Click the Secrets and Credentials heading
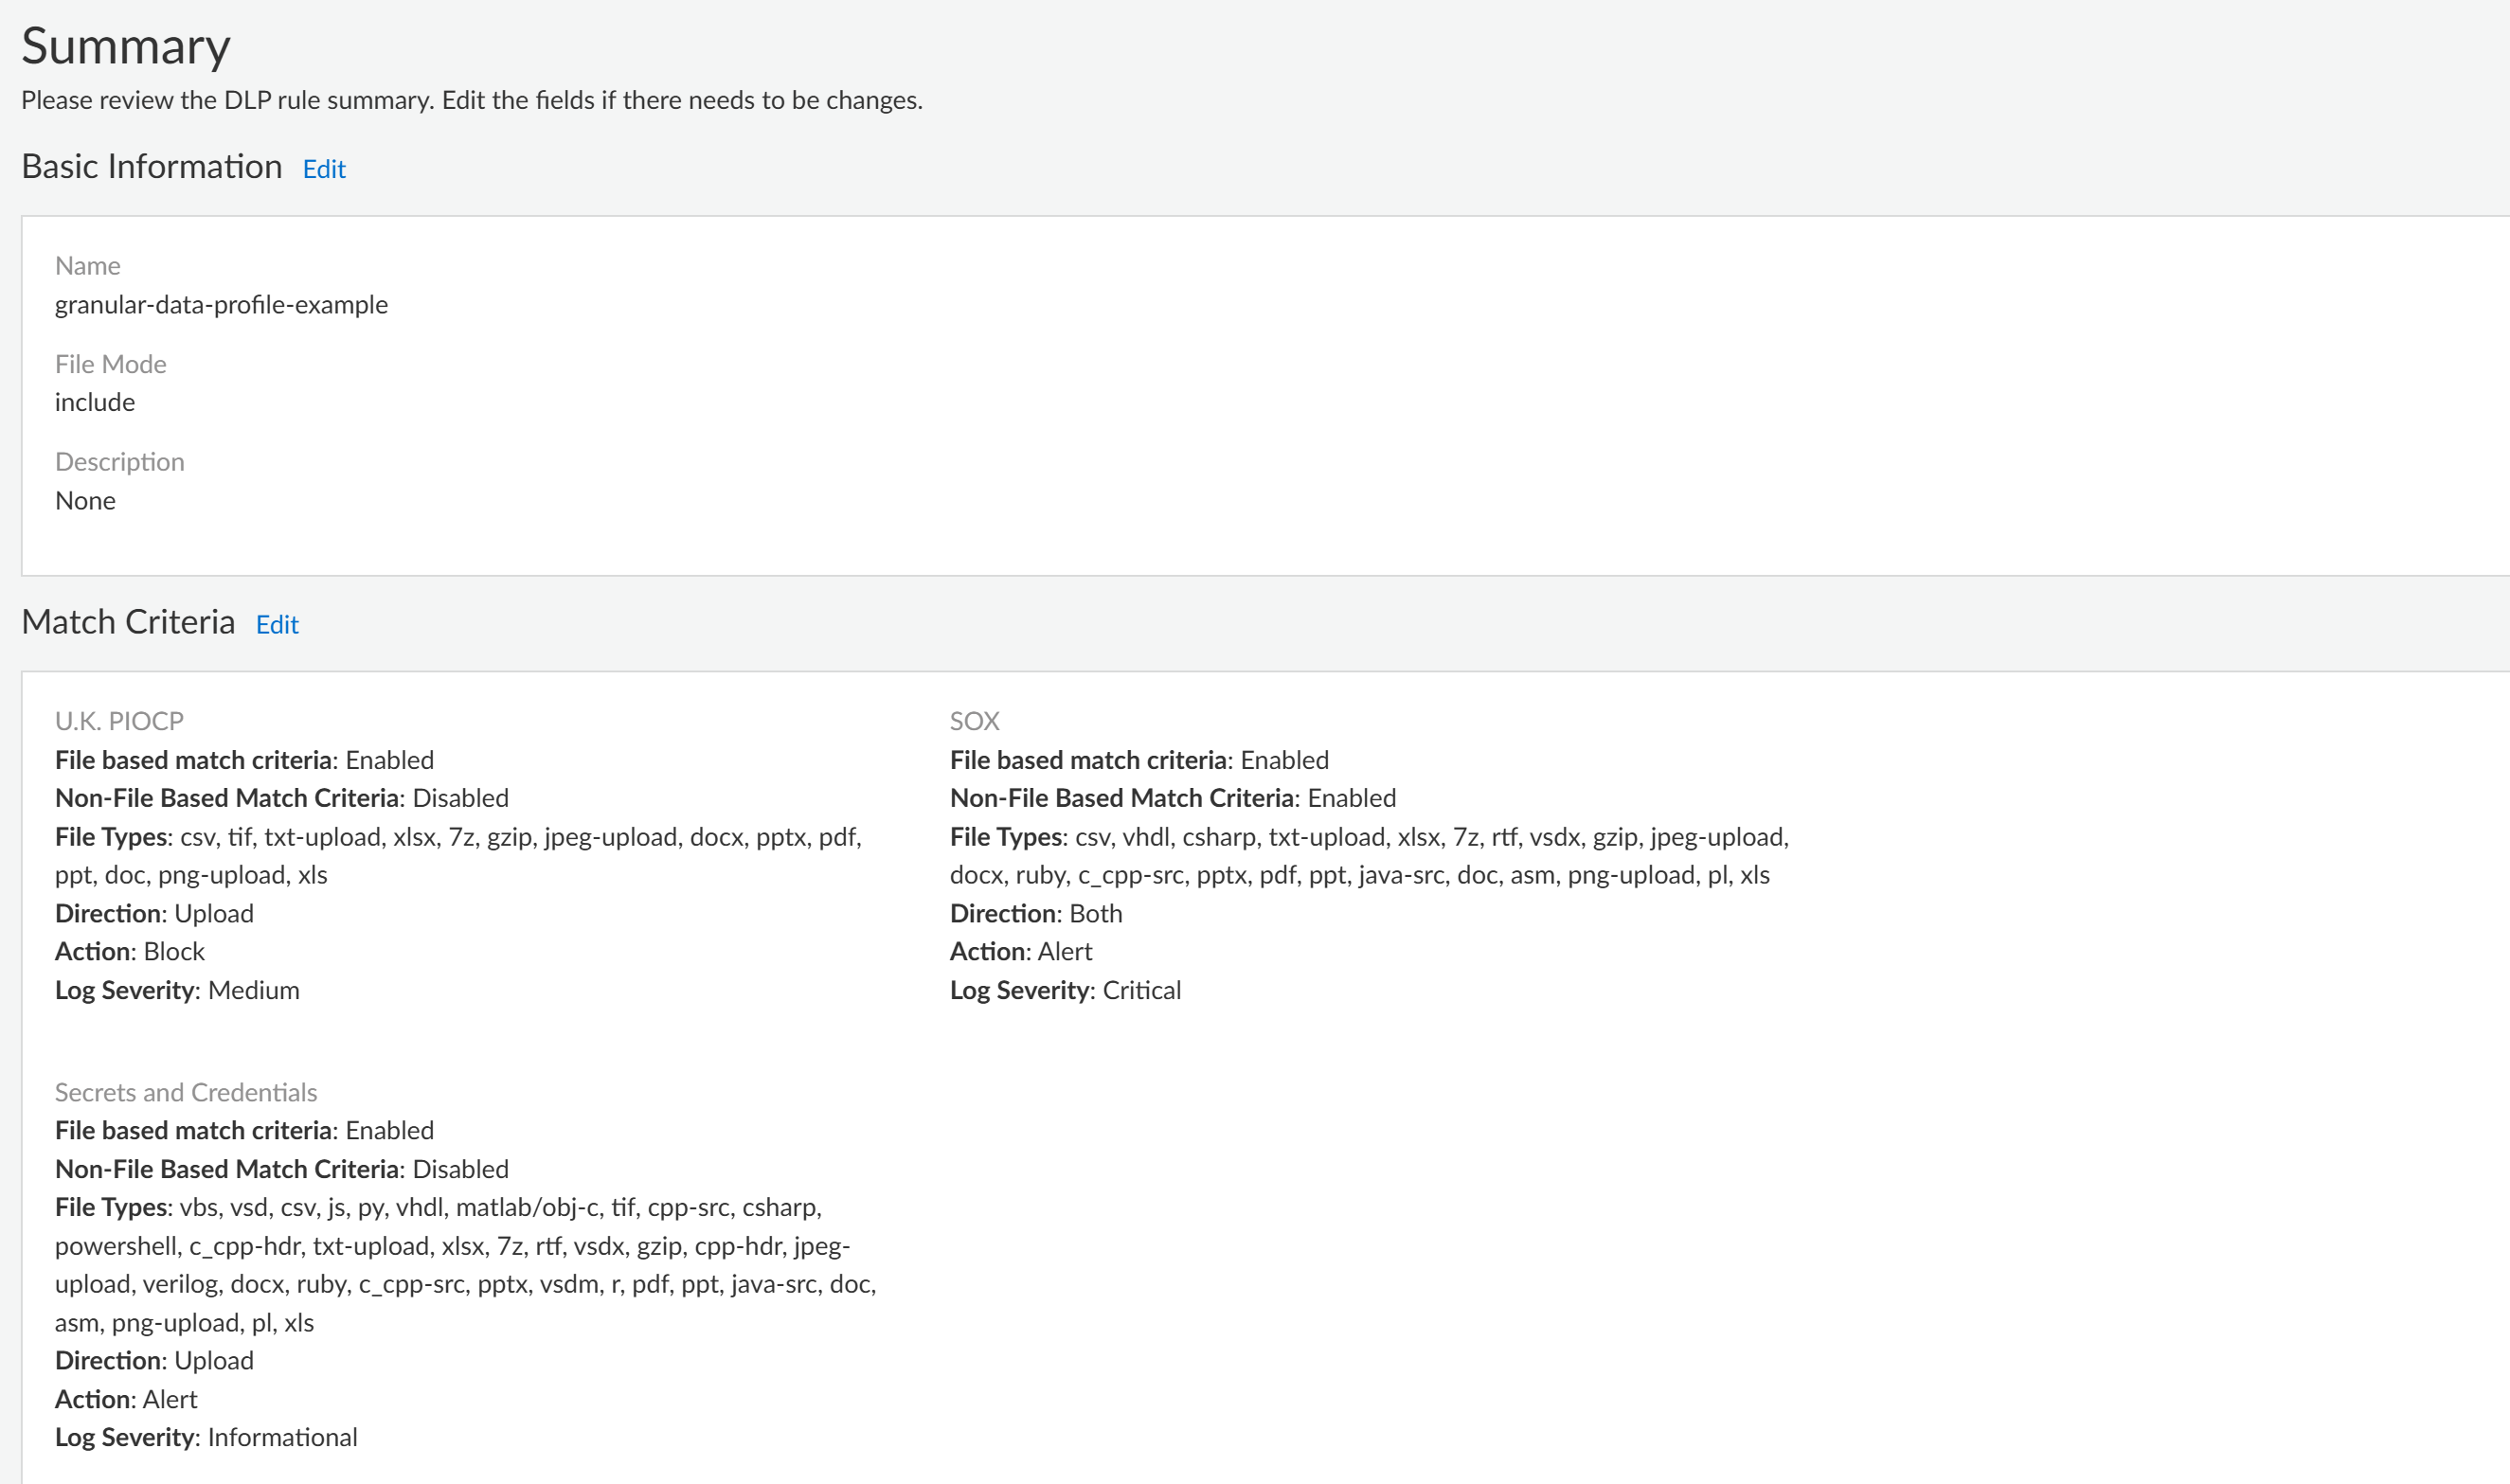This screenshot has height=1484, width=2510. coord(186,1092)
